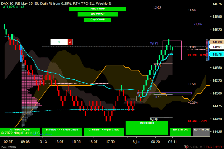Click the +0.5% level label
This screenshot has width=224, height=149.
tap(192, 84)
